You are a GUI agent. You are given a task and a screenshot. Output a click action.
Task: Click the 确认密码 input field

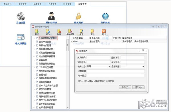(x=133, y=62)
